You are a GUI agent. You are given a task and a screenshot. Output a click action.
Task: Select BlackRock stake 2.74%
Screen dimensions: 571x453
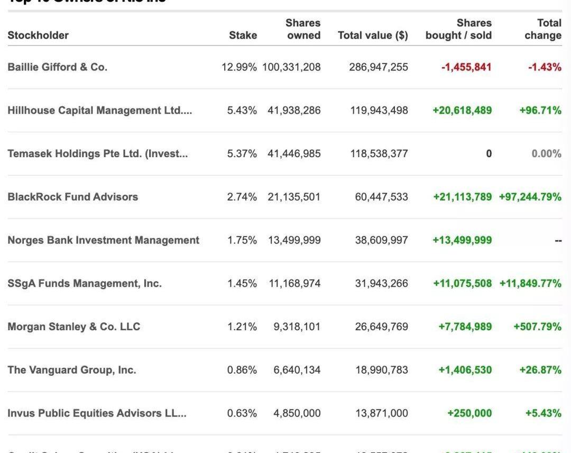242,197
